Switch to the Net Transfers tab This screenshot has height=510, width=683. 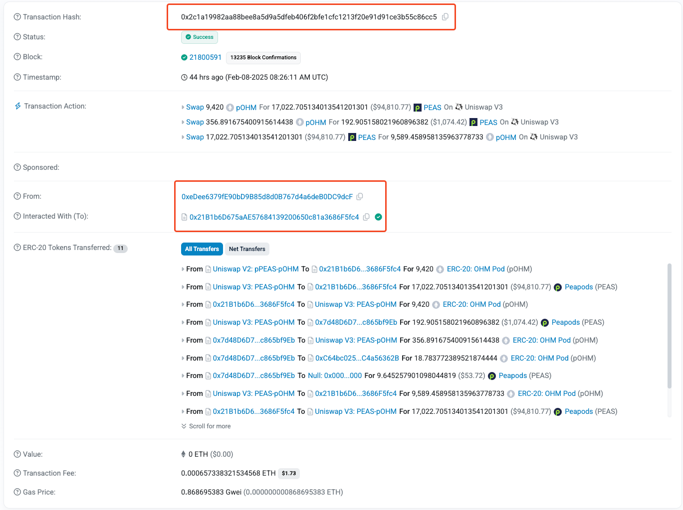(247, 249)
